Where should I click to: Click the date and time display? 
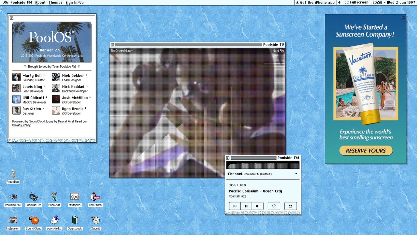pyautogui.click(x=394, y=3)
